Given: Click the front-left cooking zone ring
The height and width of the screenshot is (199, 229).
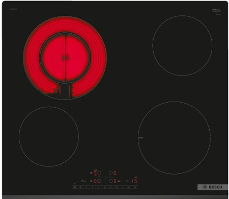Looking at the screenshot, I should pos(49,137).
